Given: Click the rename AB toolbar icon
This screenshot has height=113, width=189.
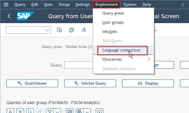Looking at the screenshot, I should point(84,30).
